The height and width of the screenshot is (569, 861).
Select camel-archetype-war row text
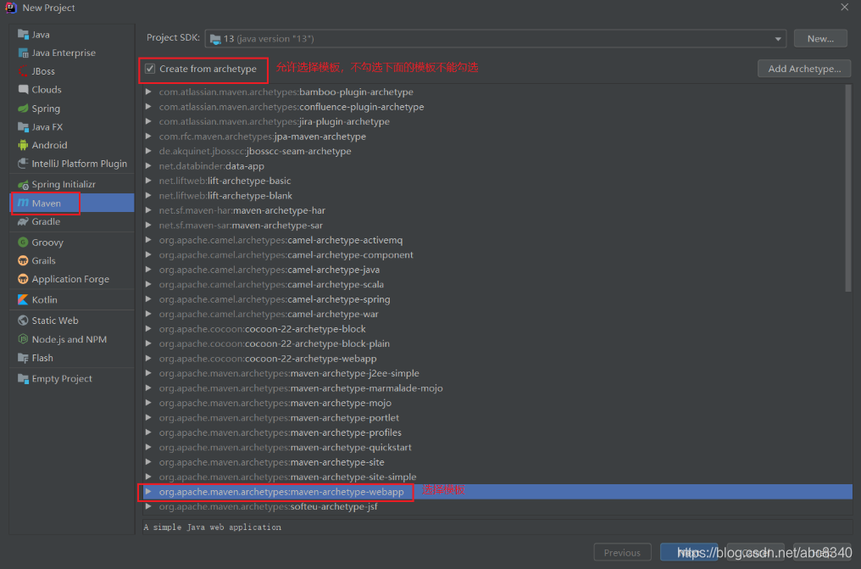coord(269,314)
